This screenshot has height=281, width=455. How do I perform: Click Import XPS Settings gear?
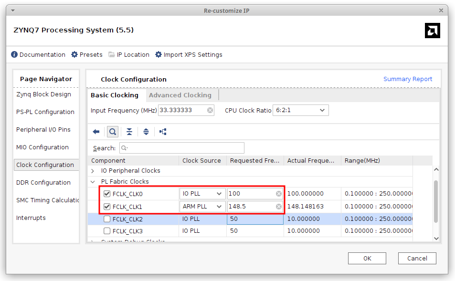point(159,54)
